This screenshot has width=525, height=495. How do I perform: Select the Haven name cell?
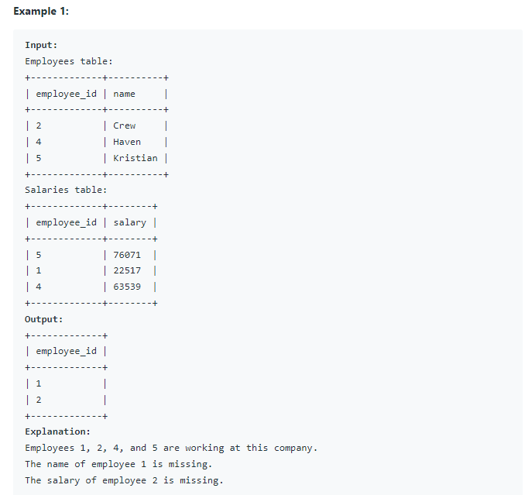coord(127,142)
